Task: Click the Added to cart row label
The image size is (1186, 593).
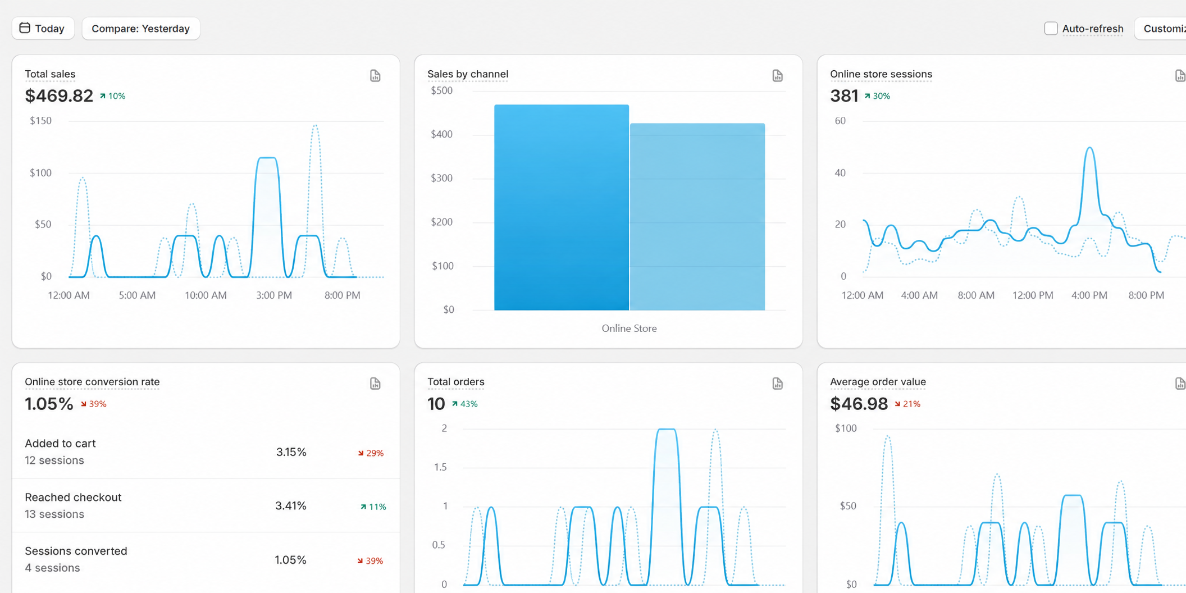Action: [x=60, y=443]
